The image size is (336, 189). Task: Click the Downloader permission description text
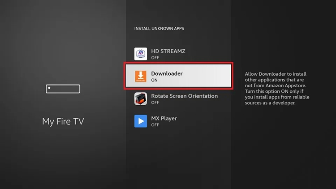pyautogui.click(x=276, y=88)
